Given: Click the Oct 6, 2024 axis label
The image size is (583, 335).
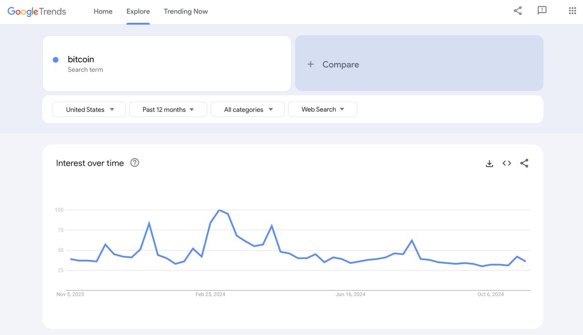Looking at the screenshot, I should point(491,294).
